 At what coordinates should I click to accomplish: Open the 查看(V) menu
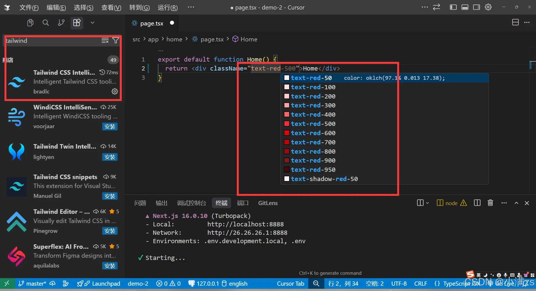point(111,8)
